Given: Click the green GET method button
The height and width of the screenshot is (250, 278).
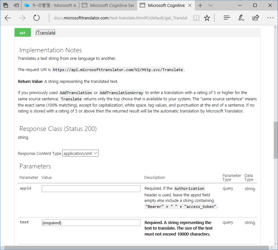Looking at the screenshot, I should click(x=23, y=33).
